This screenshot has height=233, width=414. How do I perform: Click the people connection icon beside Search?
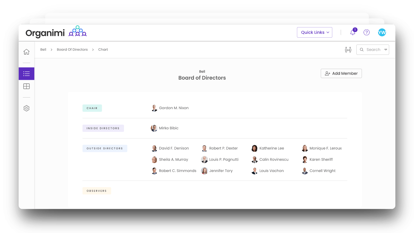[x=348, y=50]
